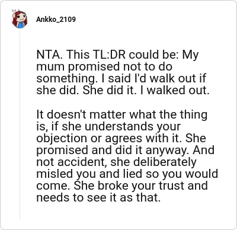This screenshot has height=230, width=237.
Task: Click the line 'not accident, she deliberately'
Action: point(116,162)
